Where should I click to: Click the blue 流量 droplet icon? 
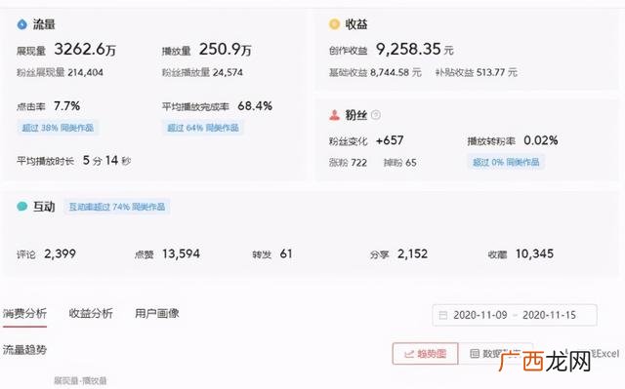21,24
